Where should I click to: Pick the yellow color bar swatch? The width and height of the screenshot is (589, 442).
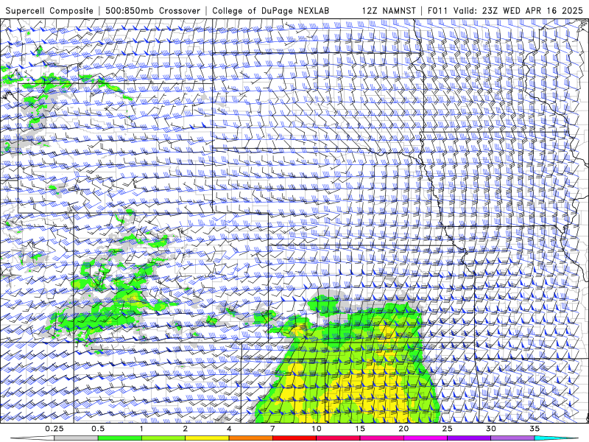[207, 438]
